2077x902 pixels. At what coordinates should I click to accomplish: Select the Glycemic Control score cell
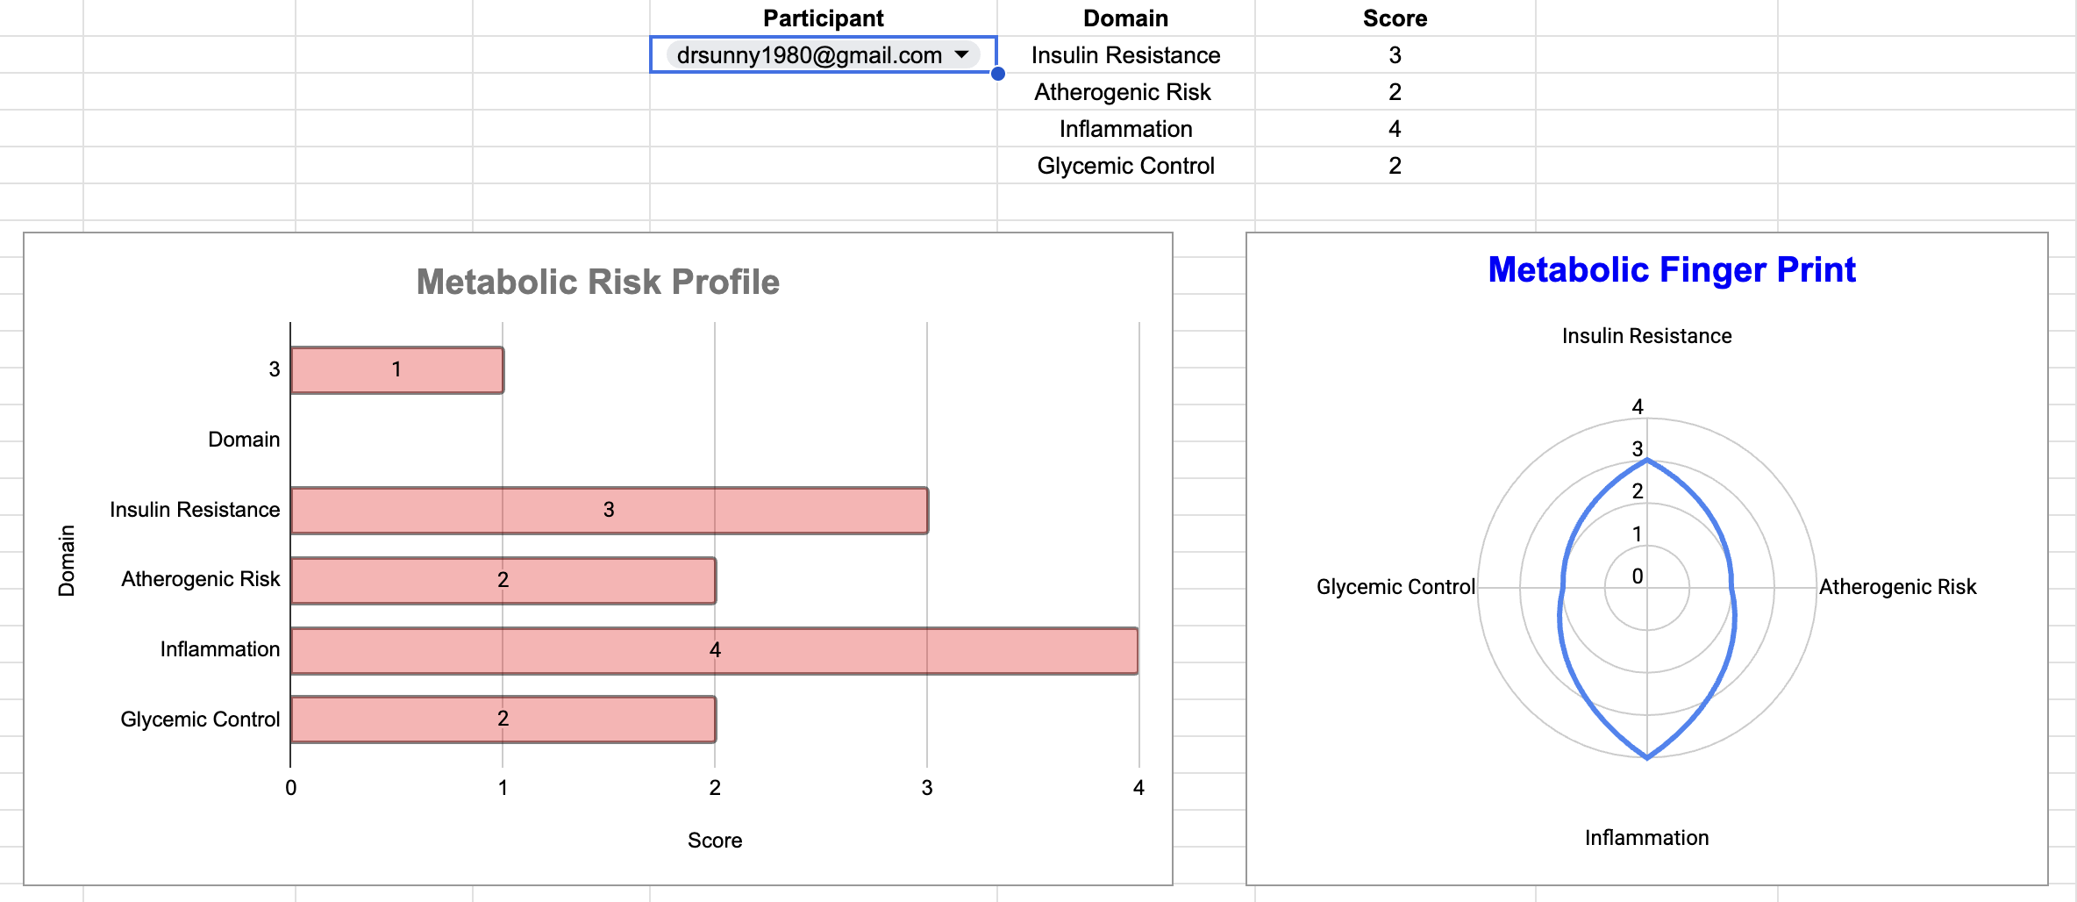1395,165
